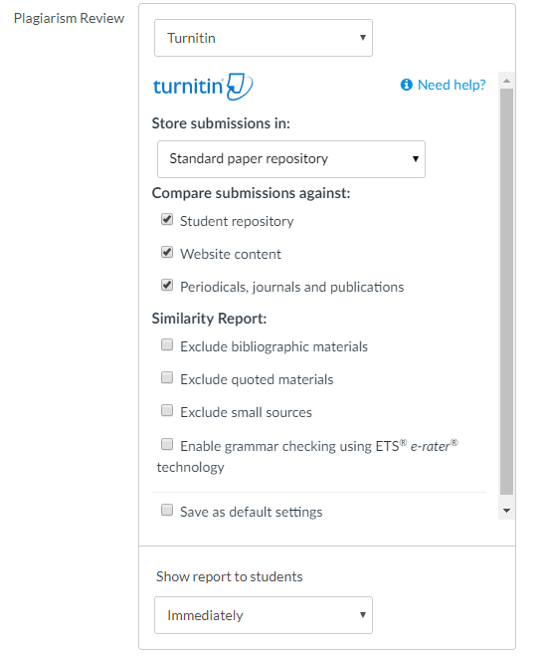The image size is (545, 657).
Task: Enable Exclude quoted materials
Action: pyautogui.click(x=167, y=377)
